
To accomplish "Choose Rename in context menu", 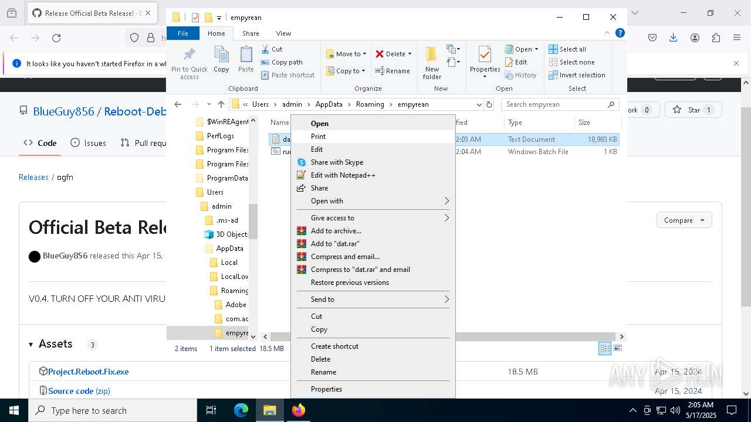I will pos(373,372).
